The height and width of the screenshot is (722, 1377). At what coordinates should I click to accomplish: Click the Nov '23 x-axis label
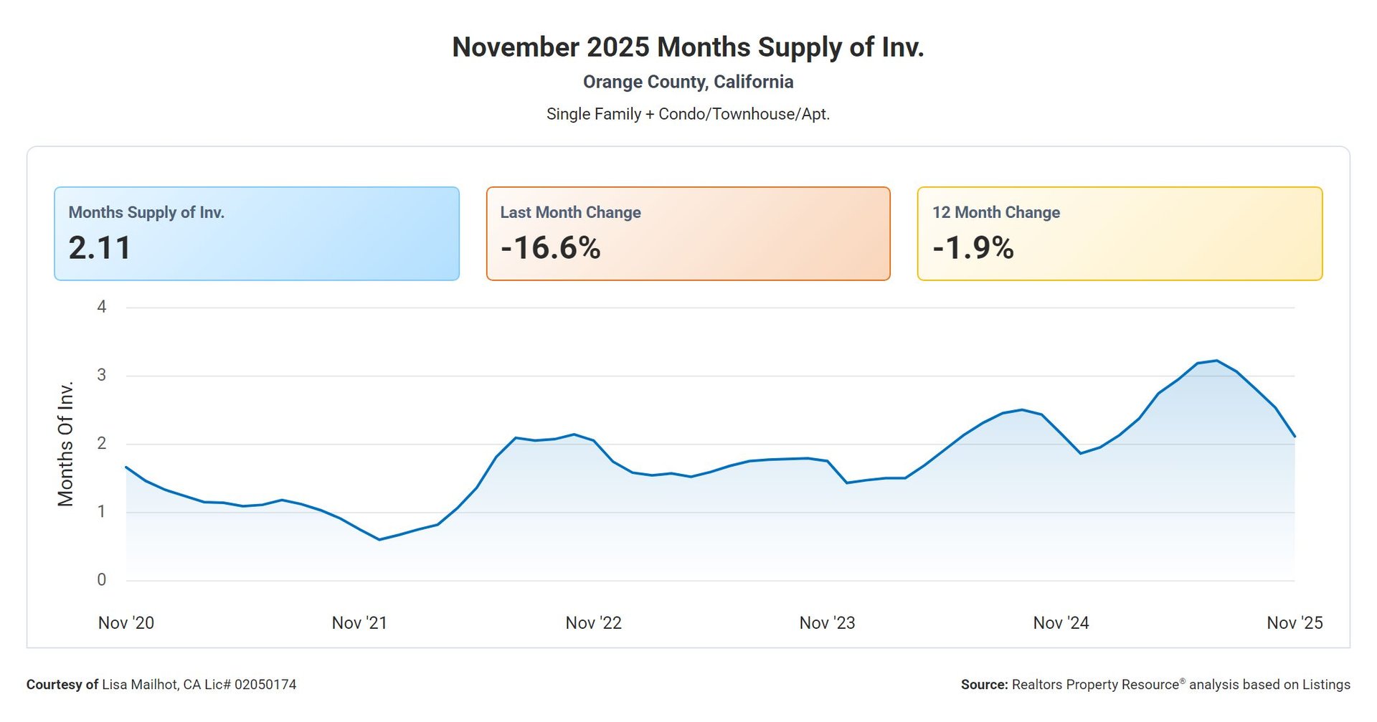pos(827,623)
